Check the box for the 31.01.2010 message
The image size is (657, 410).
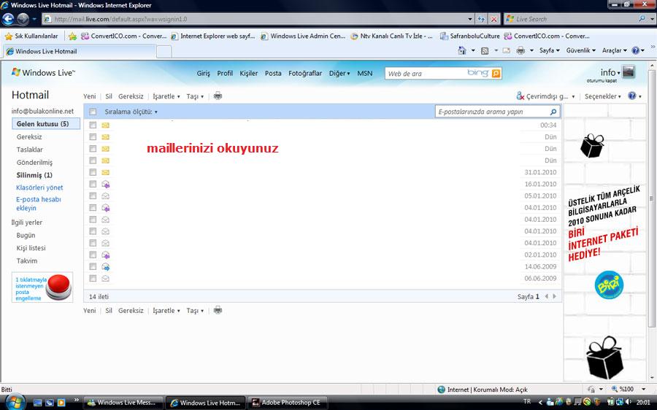(93, 172)
